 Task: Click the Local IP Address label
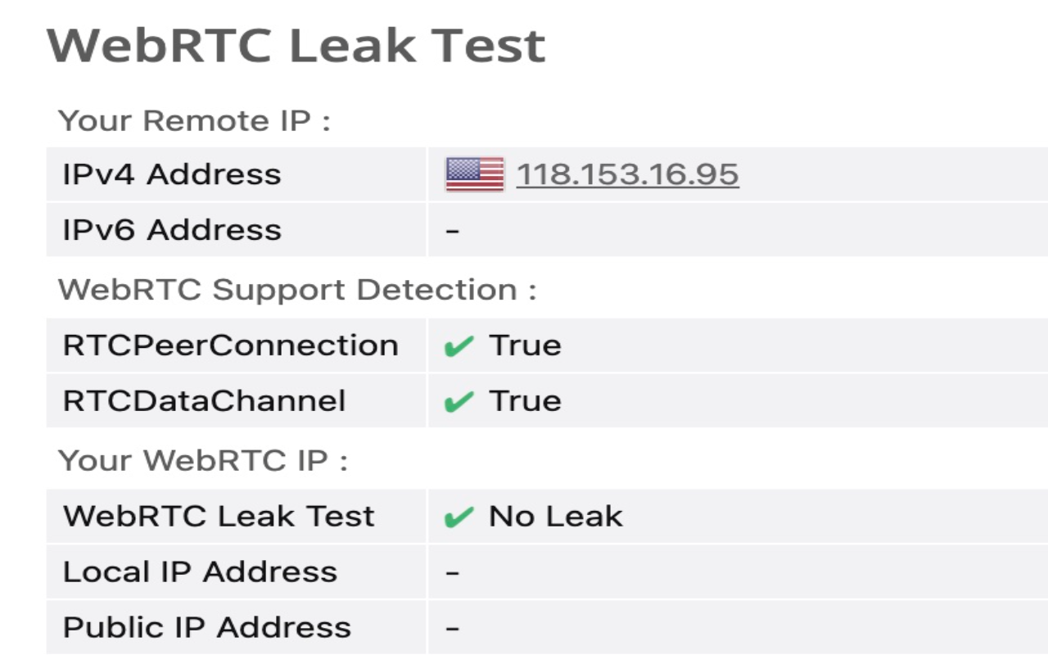[200, 571]
